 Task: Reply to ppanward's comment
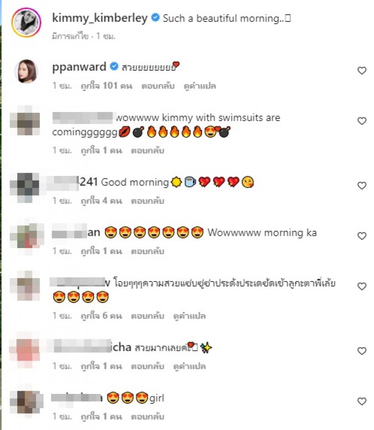(x=158, y=86)
